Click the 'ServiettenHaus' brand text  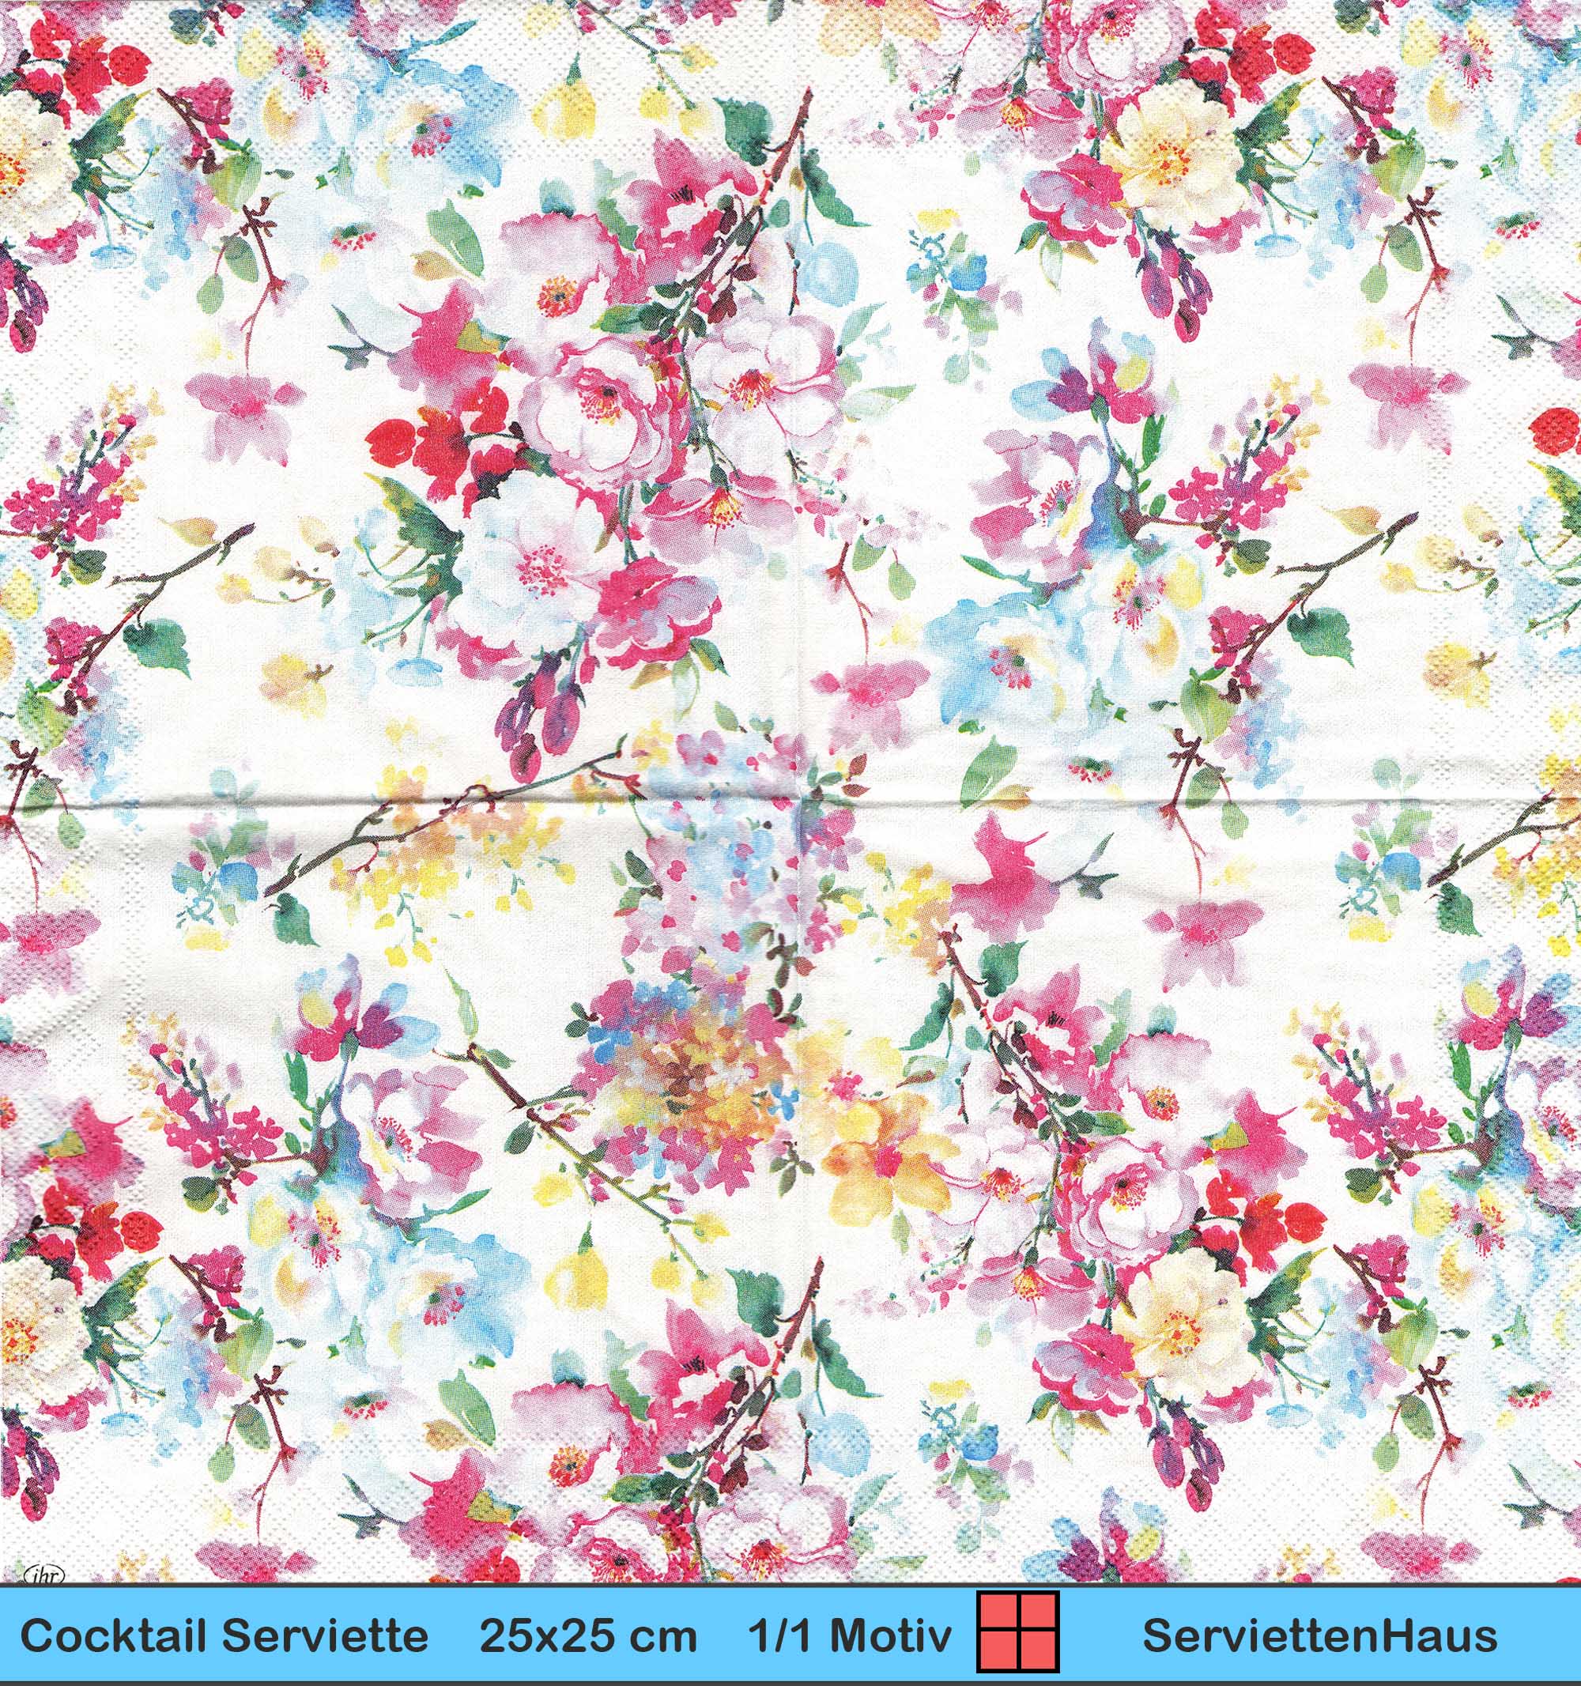click(x=1320, y=1636)
